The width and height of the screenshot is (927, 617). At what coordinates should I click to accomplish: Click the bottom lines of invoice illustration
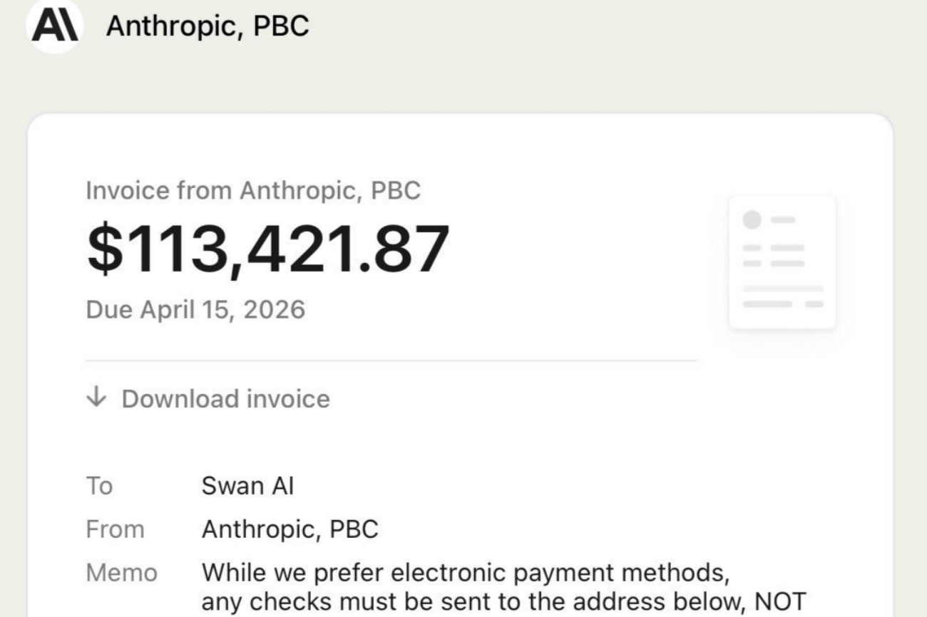(x=782, y=296)
